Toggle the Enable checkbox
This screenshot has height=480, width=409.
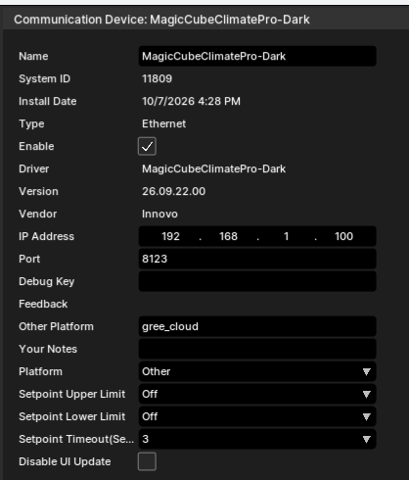click(147, 146)
